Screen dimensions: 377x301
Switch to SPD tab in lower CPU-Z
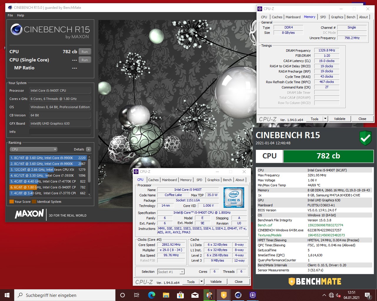click(x=199, y=180)
